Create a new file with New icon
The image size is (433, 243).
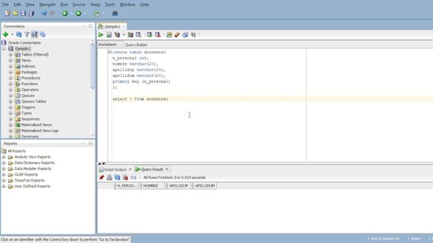point(7,13)
